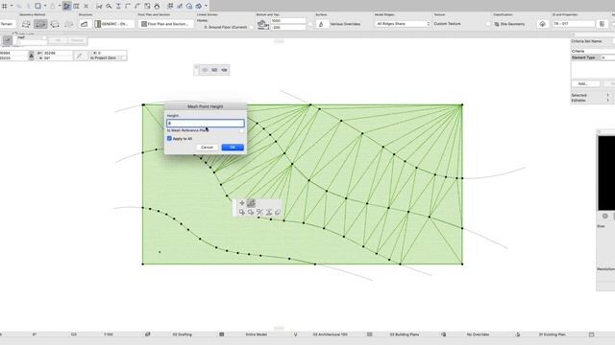Toggle the lock icon in coordinates palette
The image size is (615, 345).
pos(32,56)
